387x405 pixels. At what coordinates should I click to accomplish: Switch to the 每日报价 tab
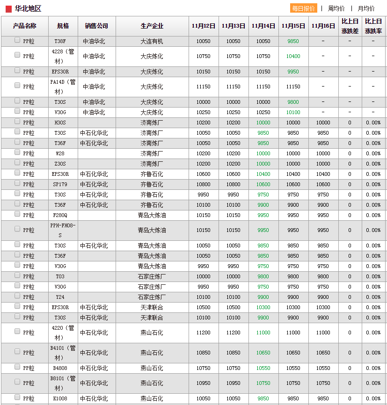(304, 8)
